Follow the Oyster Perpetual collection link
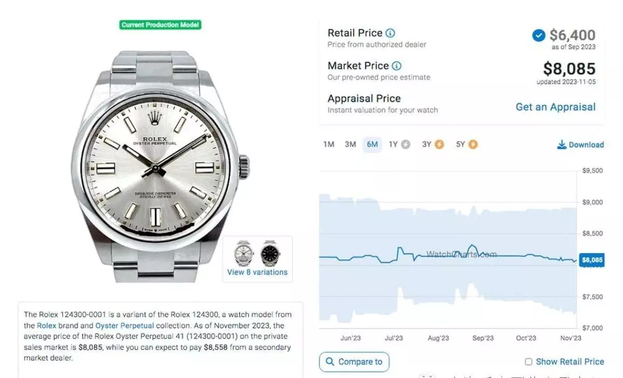The height and width of the screenshot is (378, 623). (x=125, y=326)
